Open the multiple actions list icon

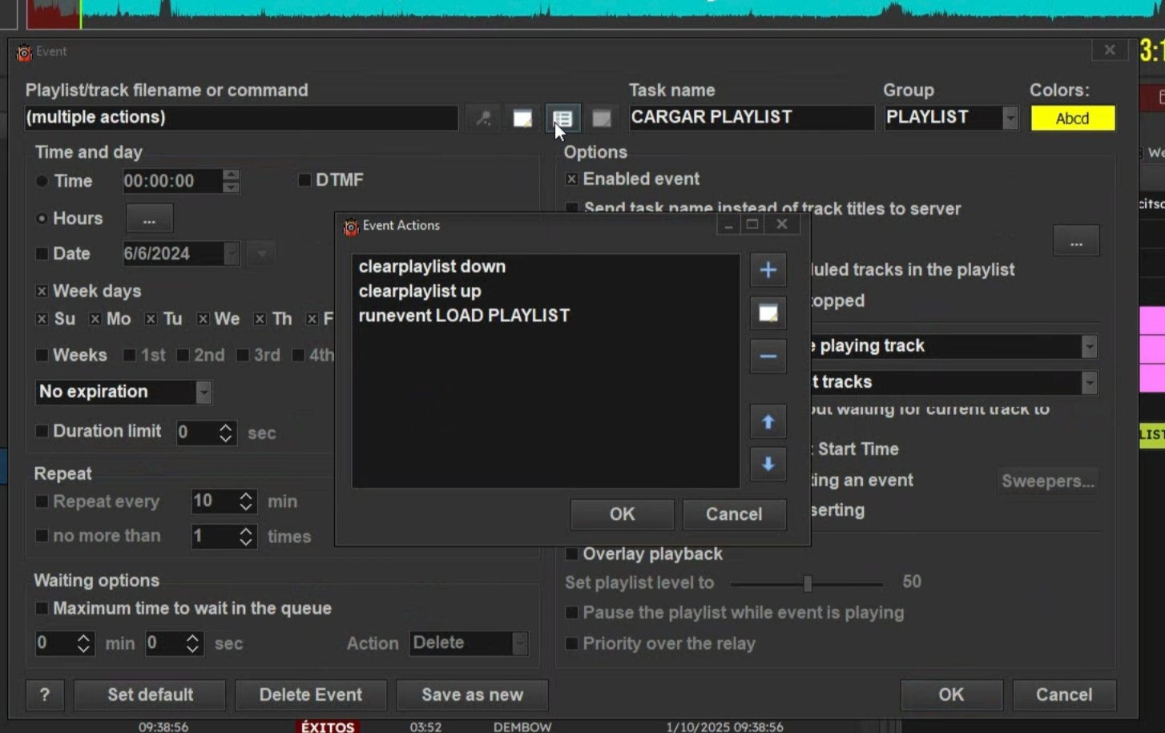pos(562,119)
